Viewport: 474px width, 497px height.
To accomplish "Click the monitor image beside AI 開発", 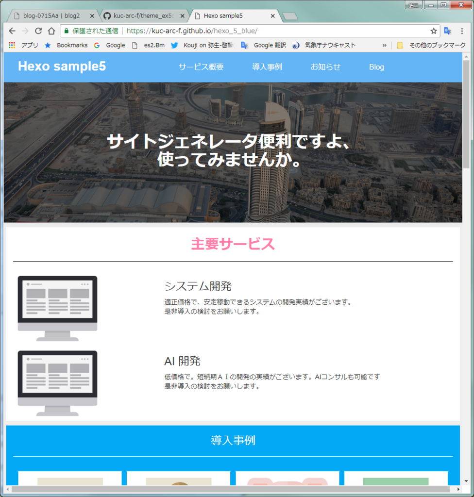I will [57, 383].
